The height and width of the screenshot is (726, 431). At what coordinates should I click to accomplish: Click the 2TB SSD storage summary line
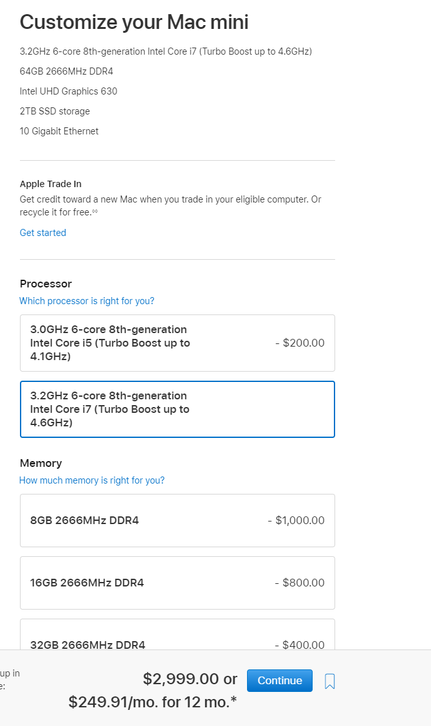tap(55, 111)
